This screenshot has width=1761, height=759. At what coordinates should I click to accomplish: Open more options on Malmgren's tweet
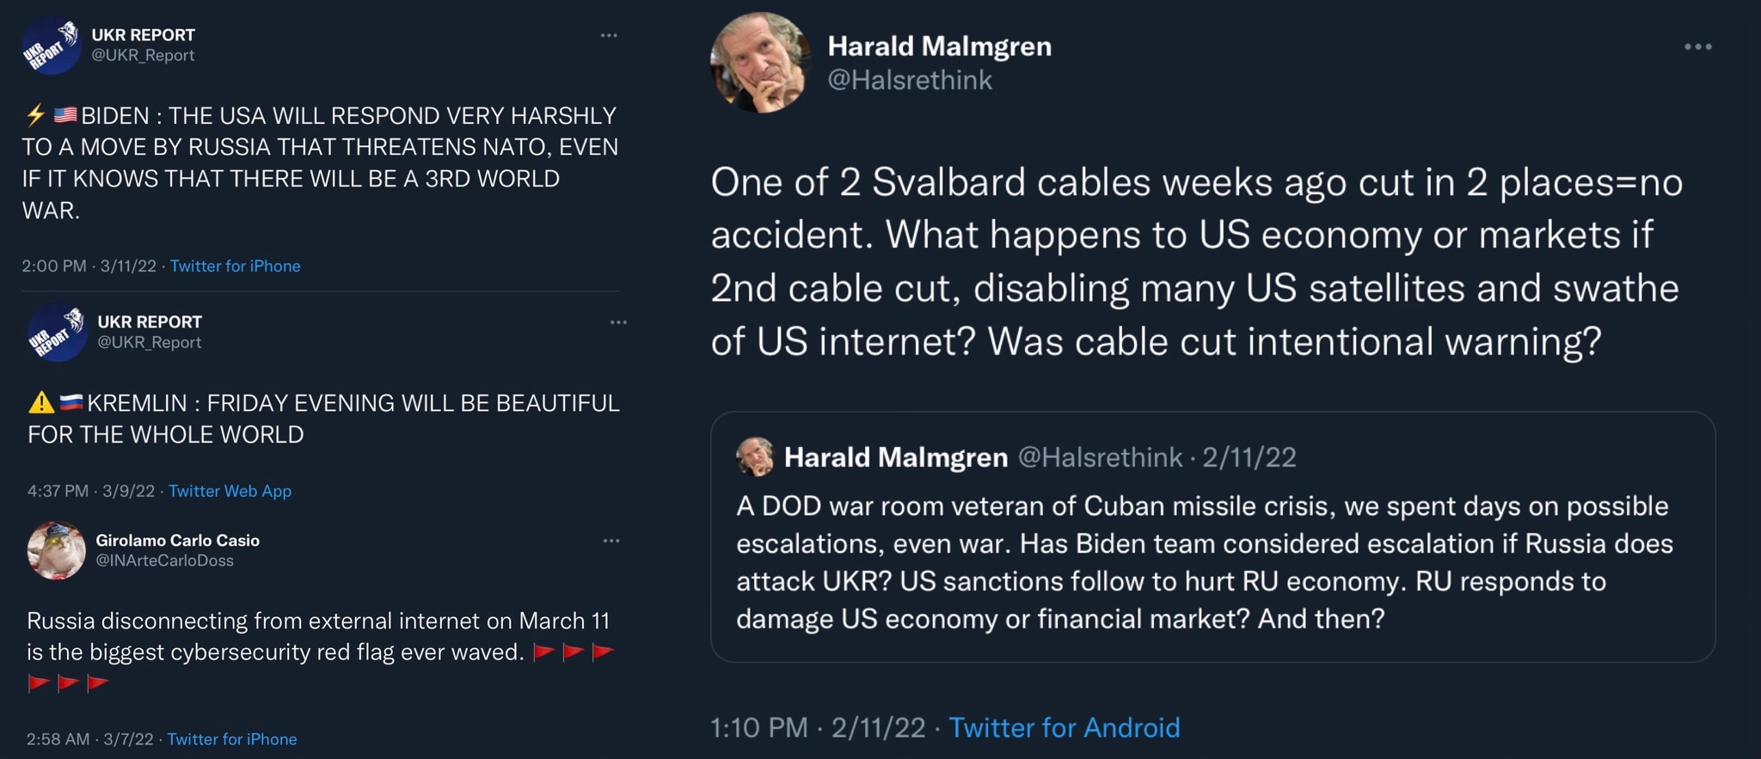click(x=1698, y=47)
